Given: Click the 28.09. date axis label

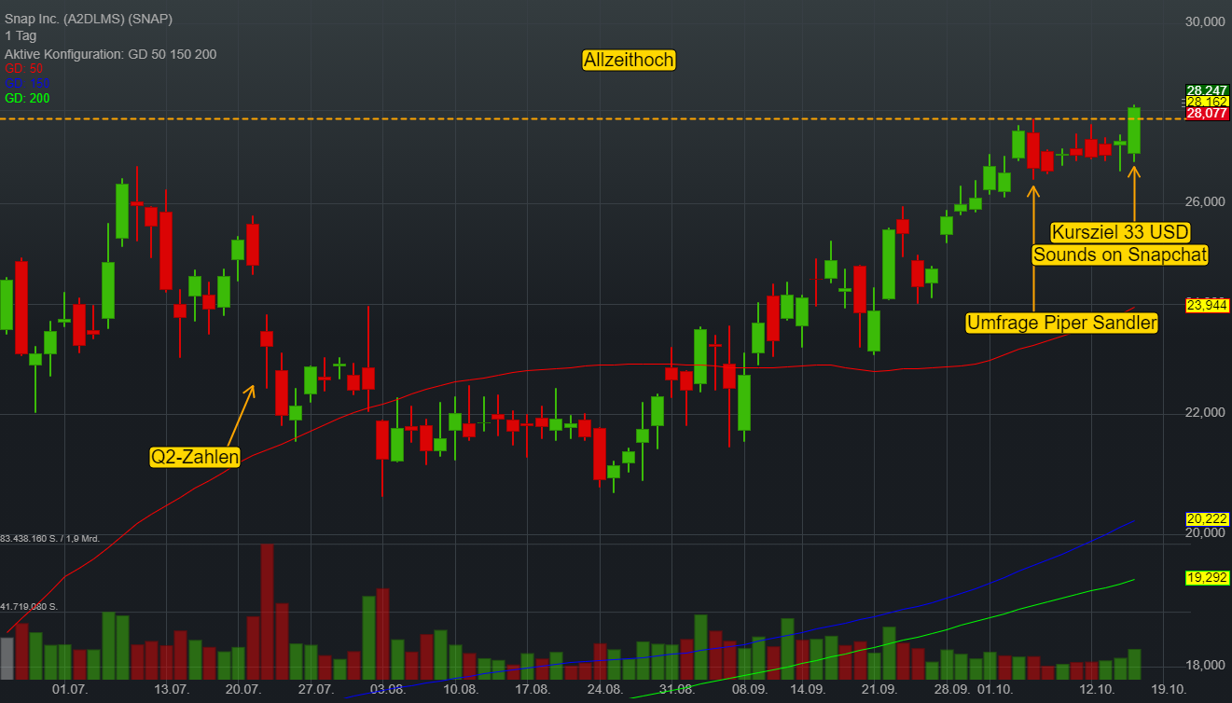Looking at the screenshot, I should pos(951,690).
